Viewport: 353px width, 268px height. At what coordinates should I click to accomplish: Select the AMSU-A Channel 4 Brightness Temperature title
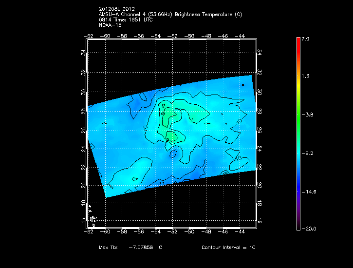tap(170, 15)
